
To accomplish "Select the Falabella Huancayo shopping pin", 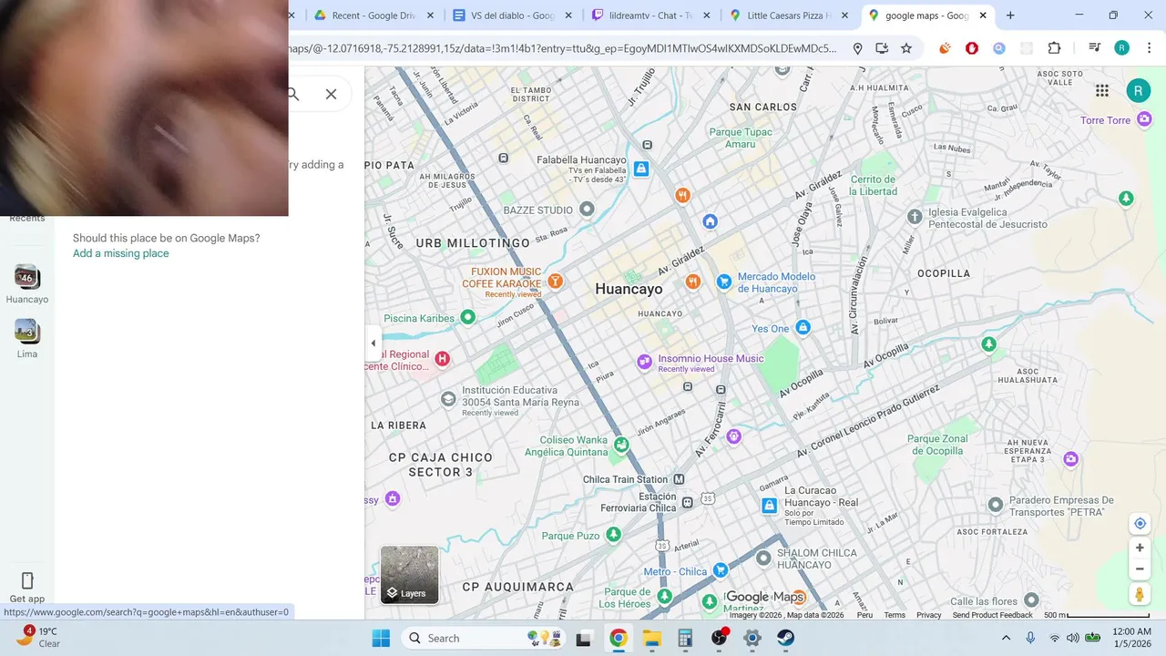I will tap(641, 169).
